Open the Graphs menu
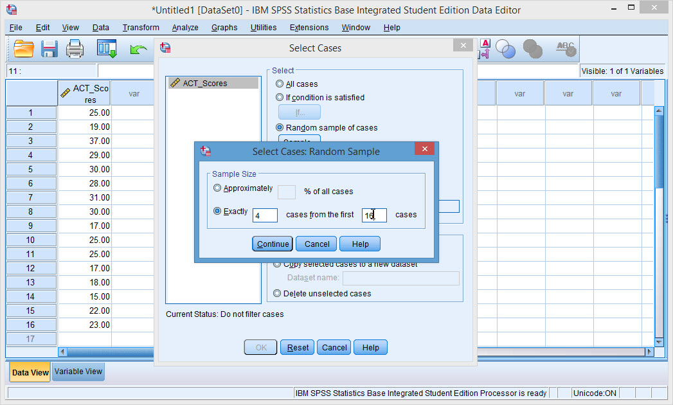 click(x=224, y=28)
